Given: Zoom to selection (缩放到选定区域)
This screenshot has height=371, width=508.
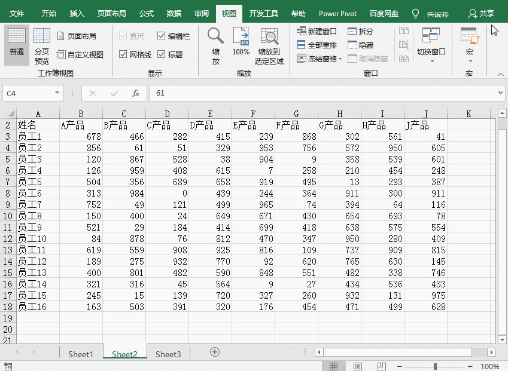Looking at the screenshot, I should [269, 46].
